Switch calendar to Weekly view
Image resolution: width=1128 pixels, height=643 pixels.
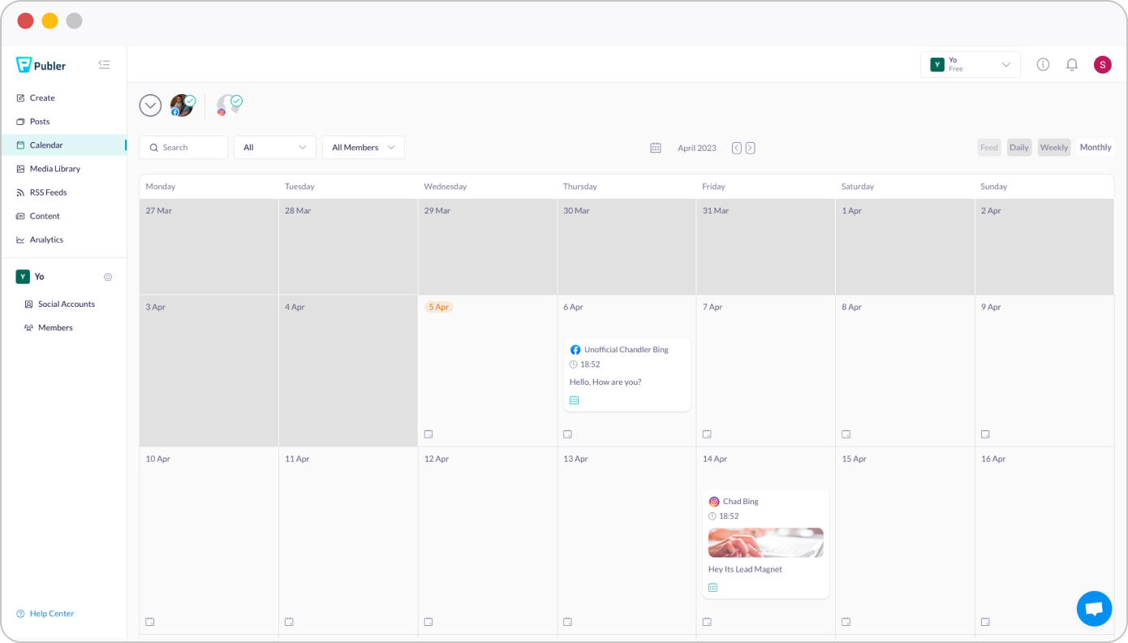point(1053,148)
